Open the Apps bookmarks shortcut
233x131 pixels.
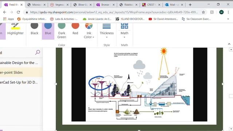[x=8, y=19]
